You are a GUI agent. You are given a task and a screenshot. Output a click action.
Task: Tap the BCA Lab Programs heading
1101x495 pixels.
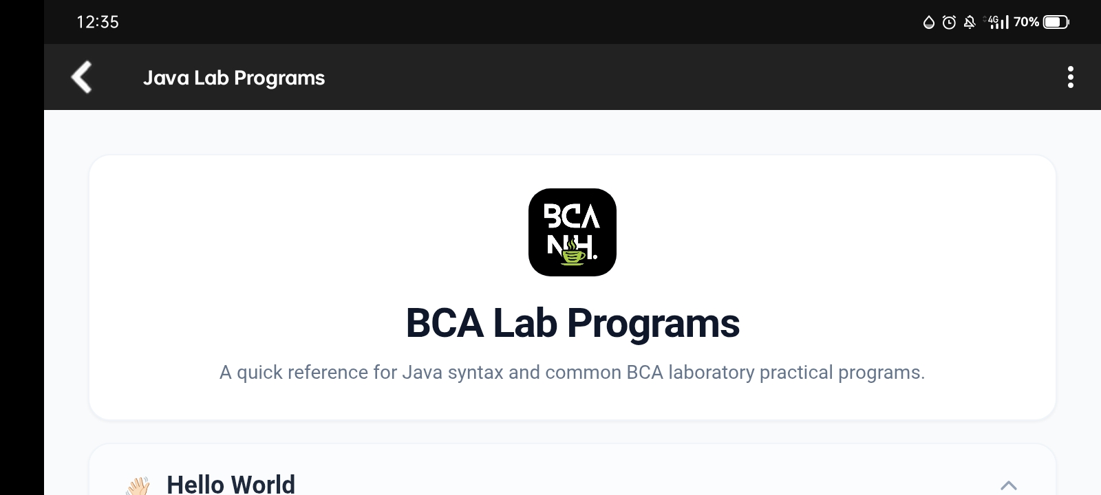pos(572,323)
